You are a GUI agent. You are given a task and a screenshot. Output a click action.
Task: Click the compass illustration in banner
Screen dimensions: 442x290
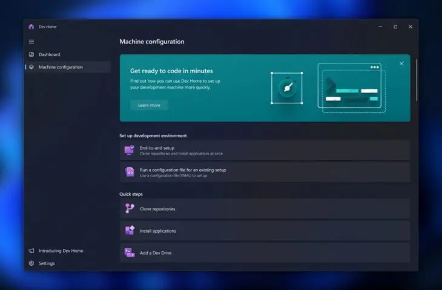coord(286,88)
